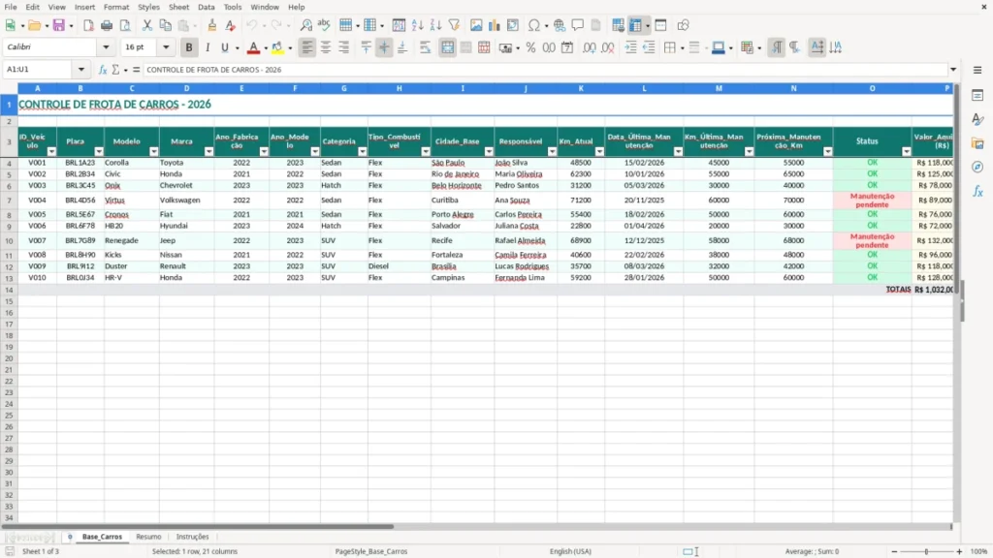The height and width of the screenshot is (558, 993).
Task: Click the horizontal scrollbar thumb
Action: (x=198, y=526)
